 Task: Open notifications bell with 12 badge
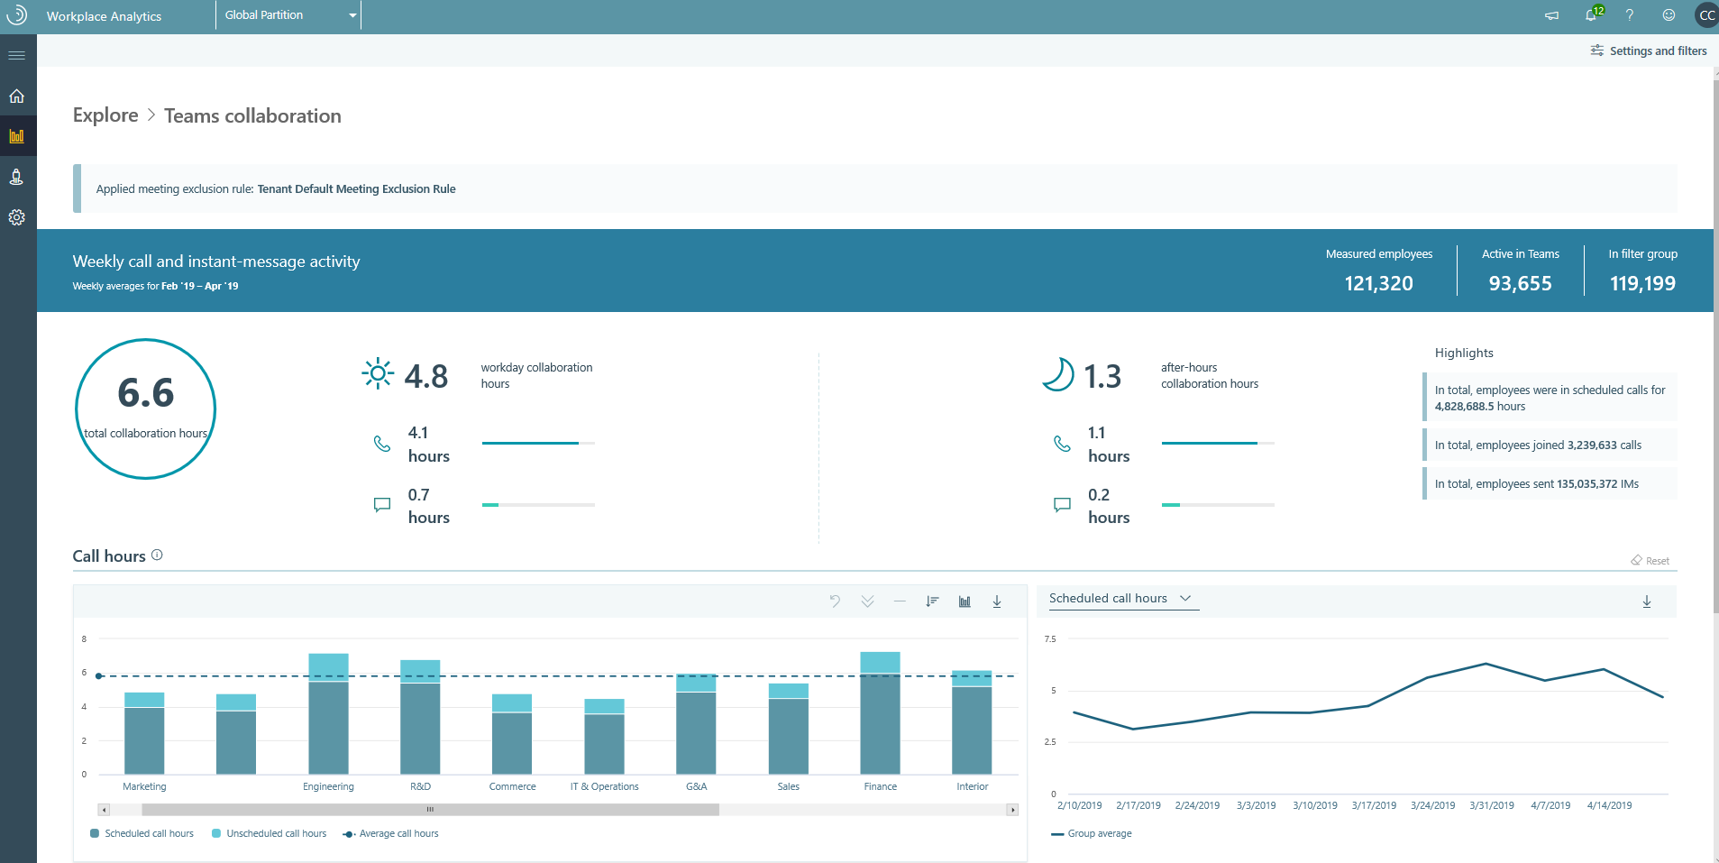point(1593,14)
